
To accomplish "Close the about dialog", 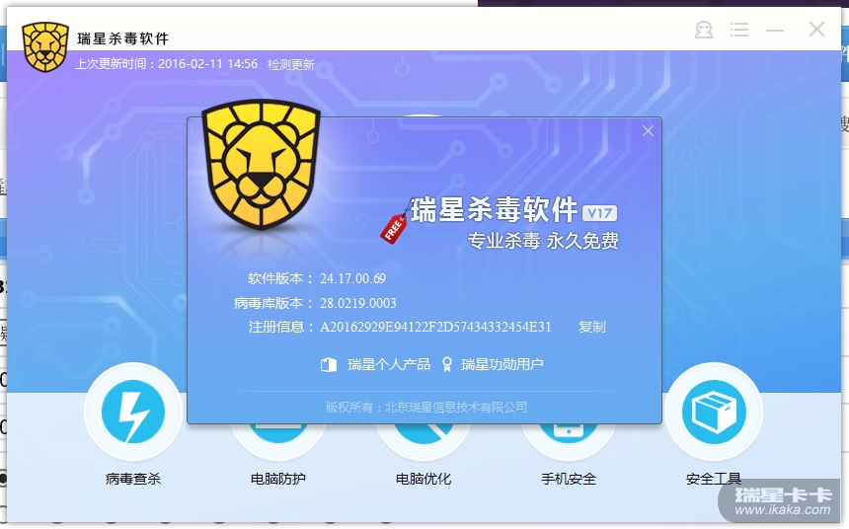I will [x=648, y=131].
